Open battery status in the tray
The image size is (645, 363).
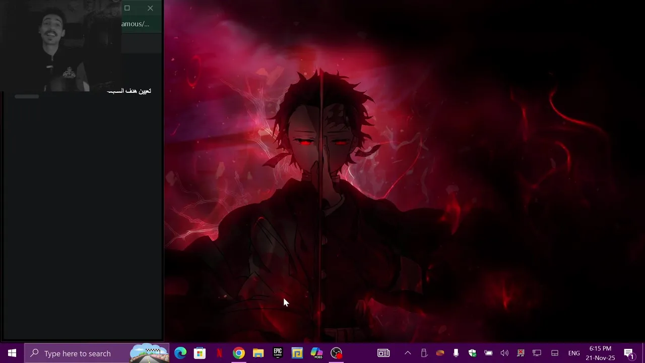pyautogui.click(x=488, y=353)
